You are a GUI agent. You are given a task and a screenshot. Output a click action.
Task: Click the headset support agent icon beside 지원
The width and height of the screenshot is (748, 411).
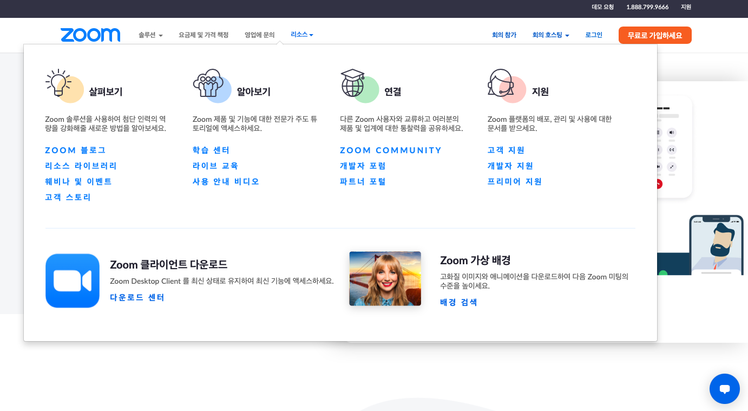[x=501, y=82]
